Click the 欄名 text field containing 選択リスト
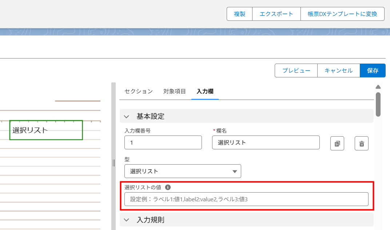 266,142
